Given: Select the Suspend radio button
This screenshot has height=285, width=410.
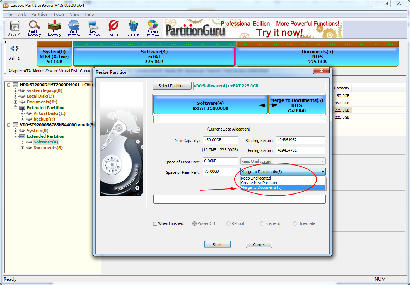Looking at the screenshot, I should (x=262, y=223).
